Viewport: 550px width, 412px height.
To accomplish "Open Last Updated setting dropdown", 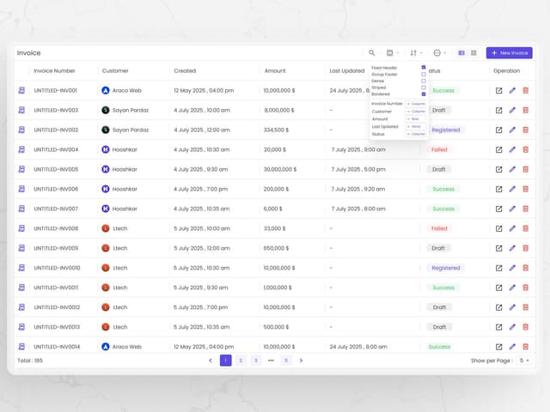I will tap(416, 126).
